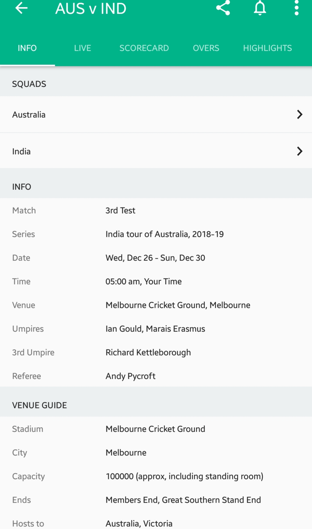Tap the AUS v IND title
Screen dimensions: 312x529
[91, 8]
